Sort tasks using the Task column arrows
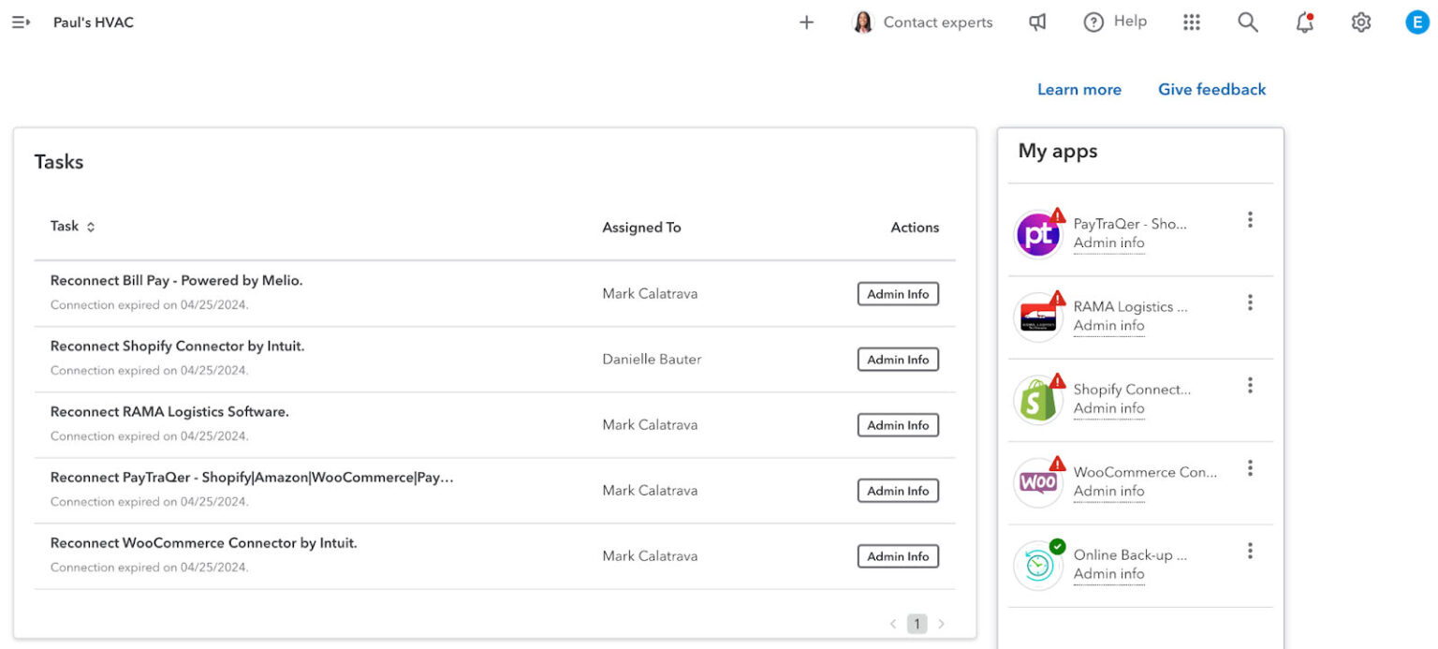 tap(90, 226)
